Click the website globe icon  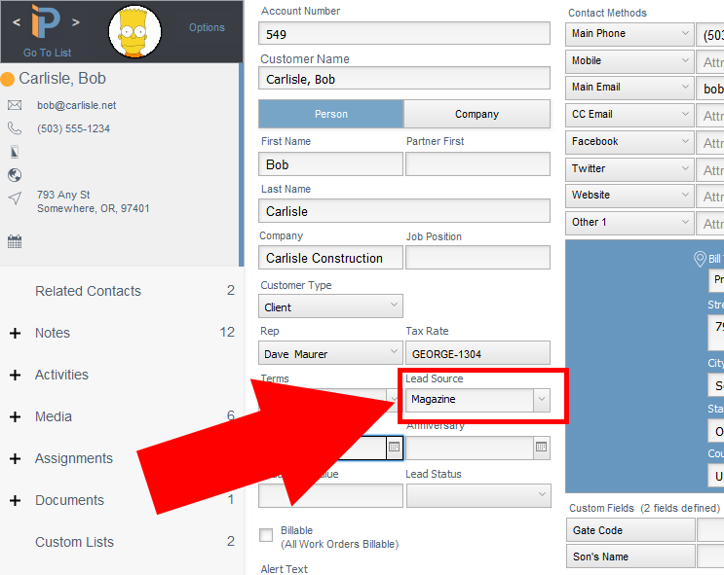click(x=15, y=175)
